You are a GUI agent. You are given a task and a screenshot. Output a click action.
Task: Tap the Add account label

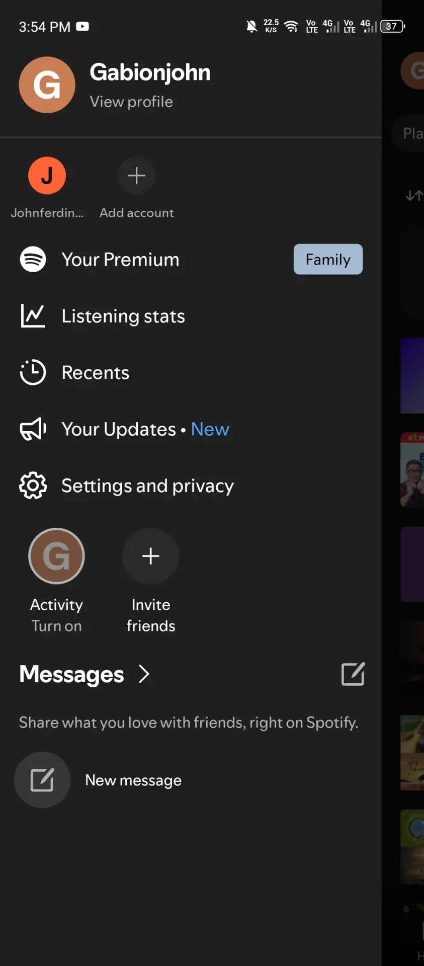[137, 213]
